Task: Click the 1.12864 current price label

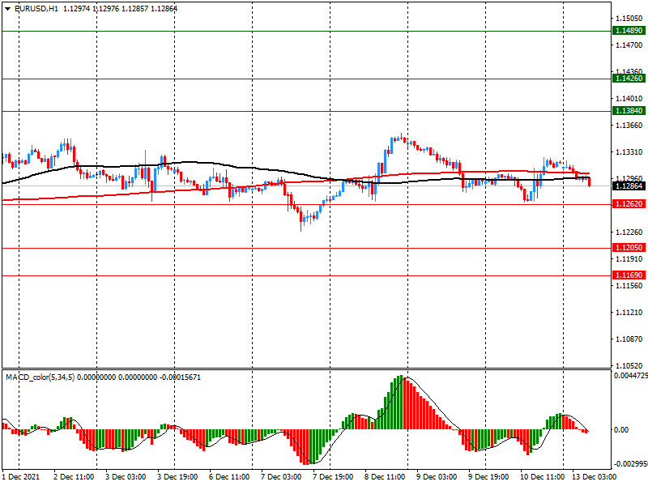Action: pos(629,186)
